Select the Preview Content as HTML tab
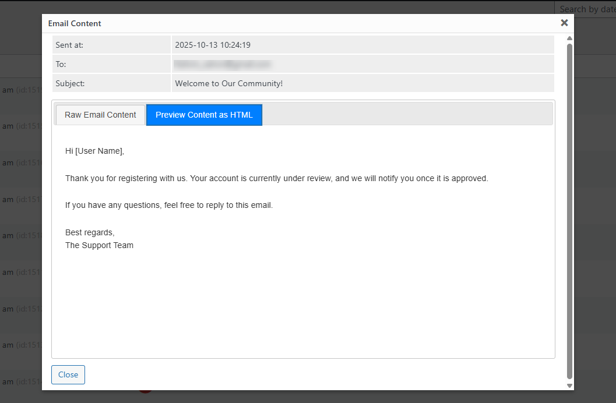 coord(204,115)
